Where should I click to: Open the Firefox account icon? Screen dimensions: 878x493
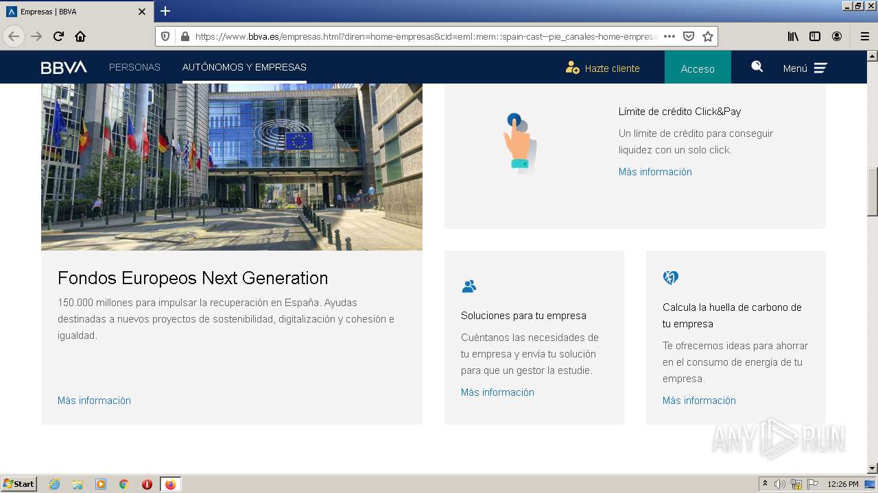tap(837, 36)
